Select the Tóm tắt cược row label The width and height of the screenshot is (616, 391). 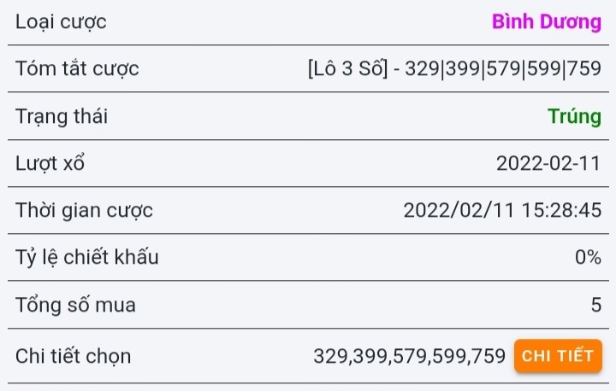point(77,69)
